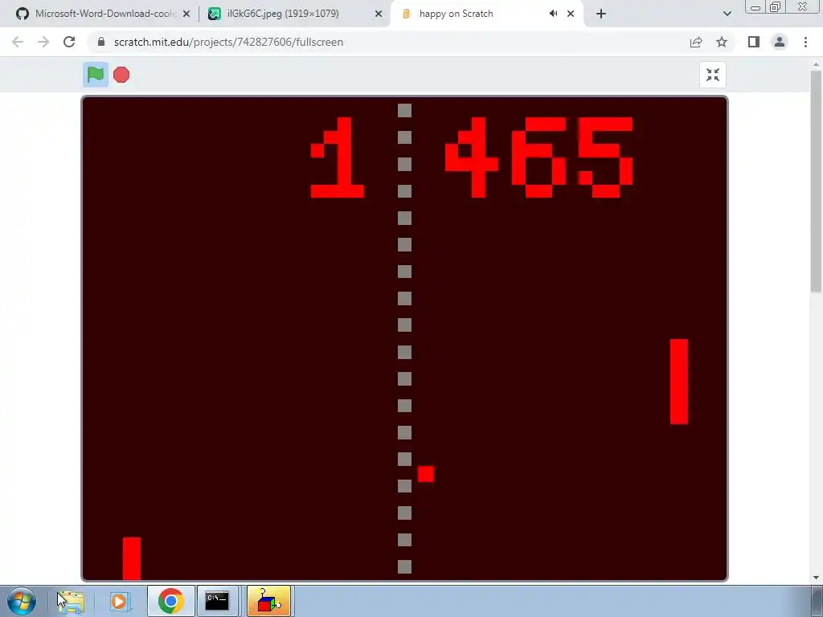Click the left score digit 1

tap(338, 157)
